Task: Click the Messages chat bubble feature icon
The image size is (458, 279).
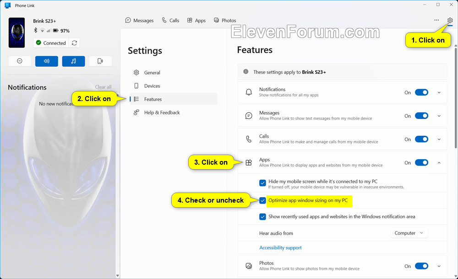Action: point(249,116)
